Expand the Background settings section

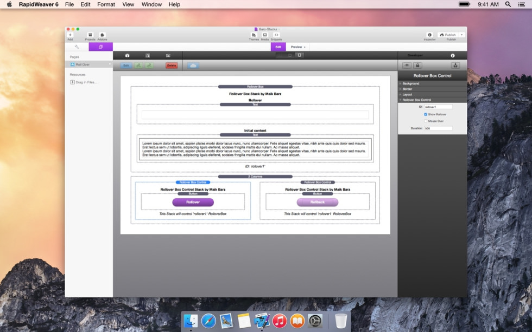(x=432, y=83)
